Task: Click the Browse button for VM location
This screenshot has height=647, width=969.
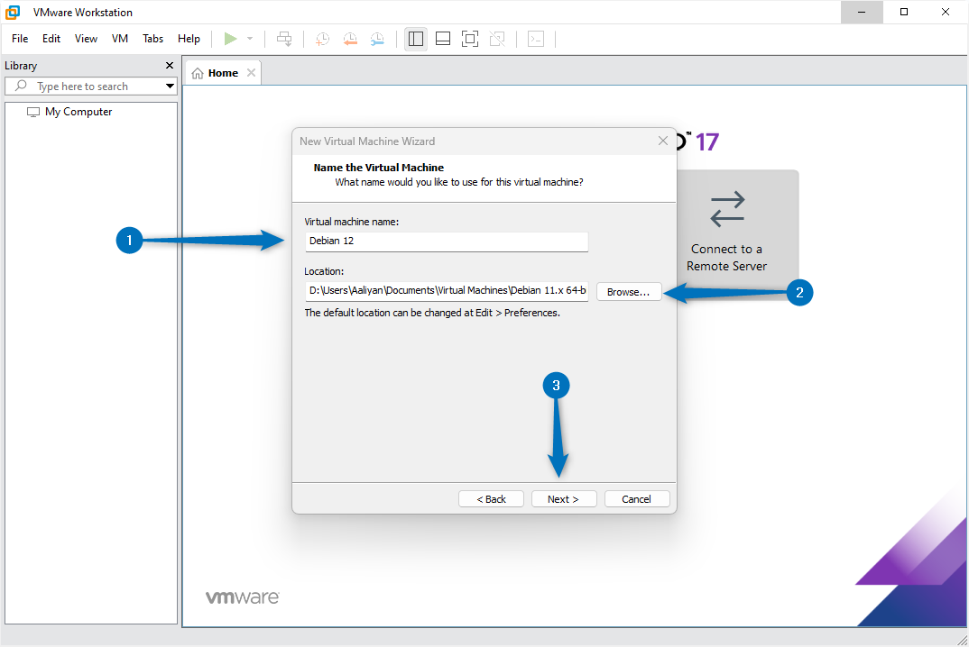Action: pyautogui.click(x=629, y=291)
